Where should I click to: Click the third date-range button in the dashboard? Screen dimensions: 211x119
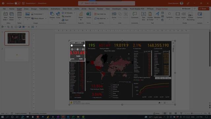168,78
